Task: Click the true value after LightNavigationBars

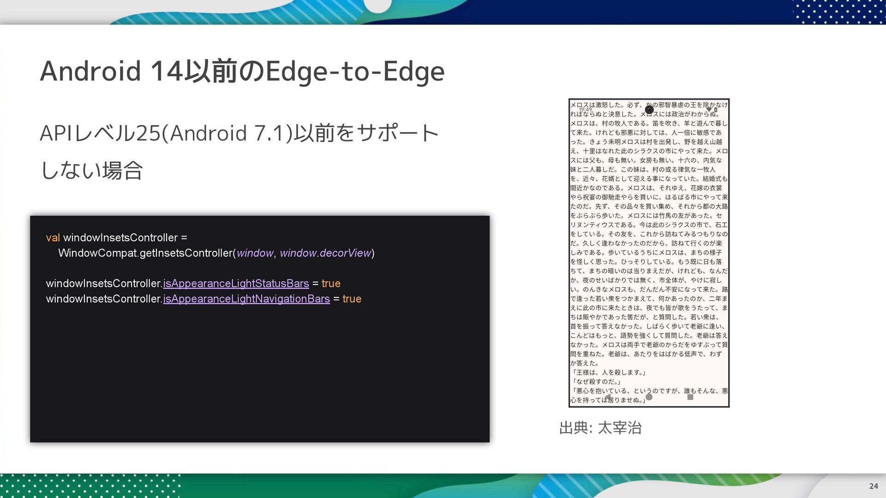Action: 352,299
